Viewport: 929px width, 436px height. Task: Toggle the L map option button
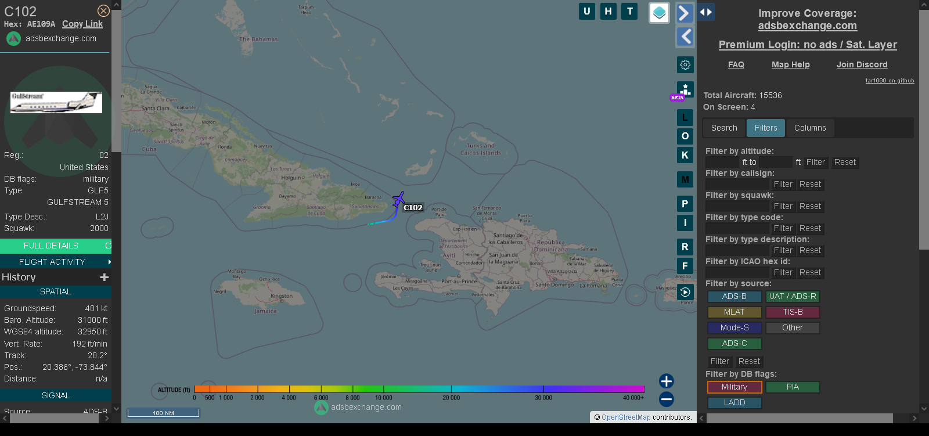click(685, 117)
